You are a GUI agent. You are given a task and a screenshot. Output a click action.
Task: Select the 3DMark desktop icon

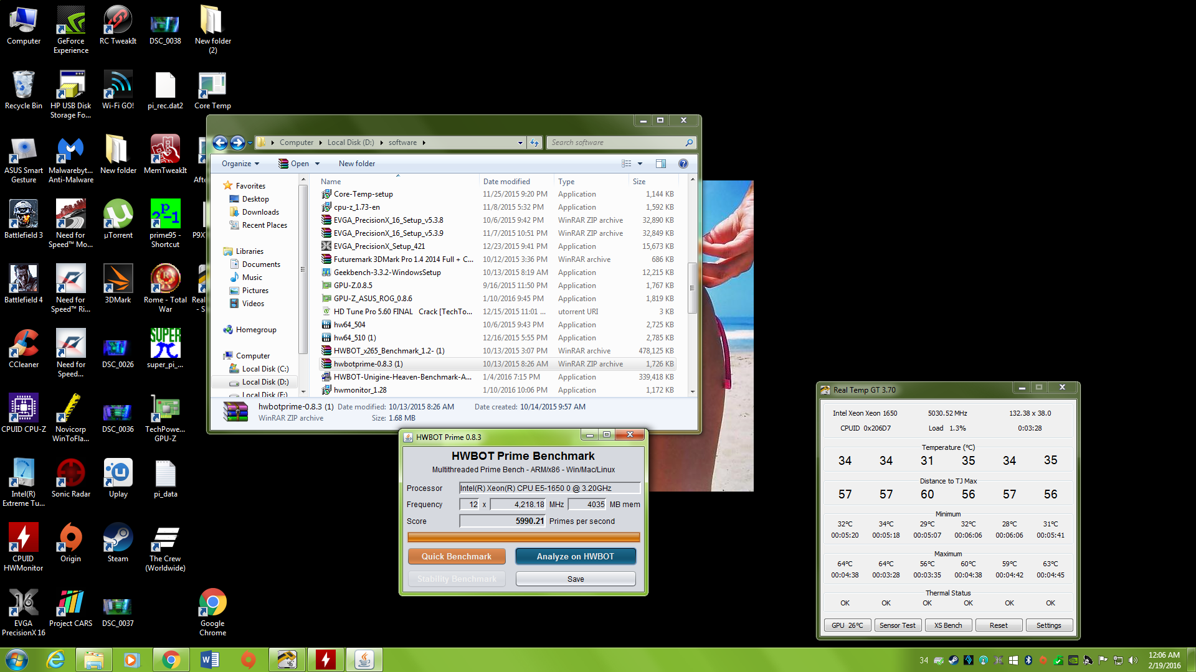pyautogui.click(x=118, y=284)
